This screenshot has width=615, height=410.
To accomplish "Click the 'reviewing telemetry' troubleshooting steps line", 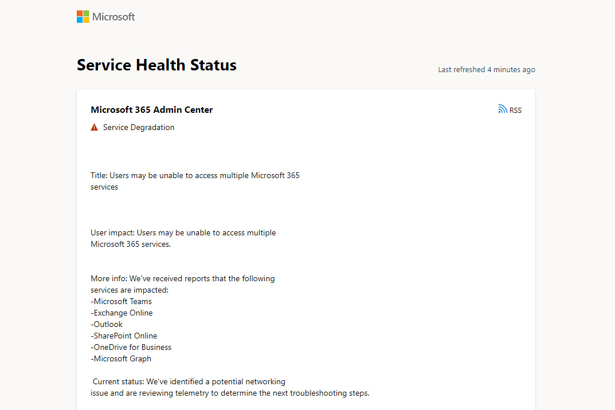I will (230, 393).
